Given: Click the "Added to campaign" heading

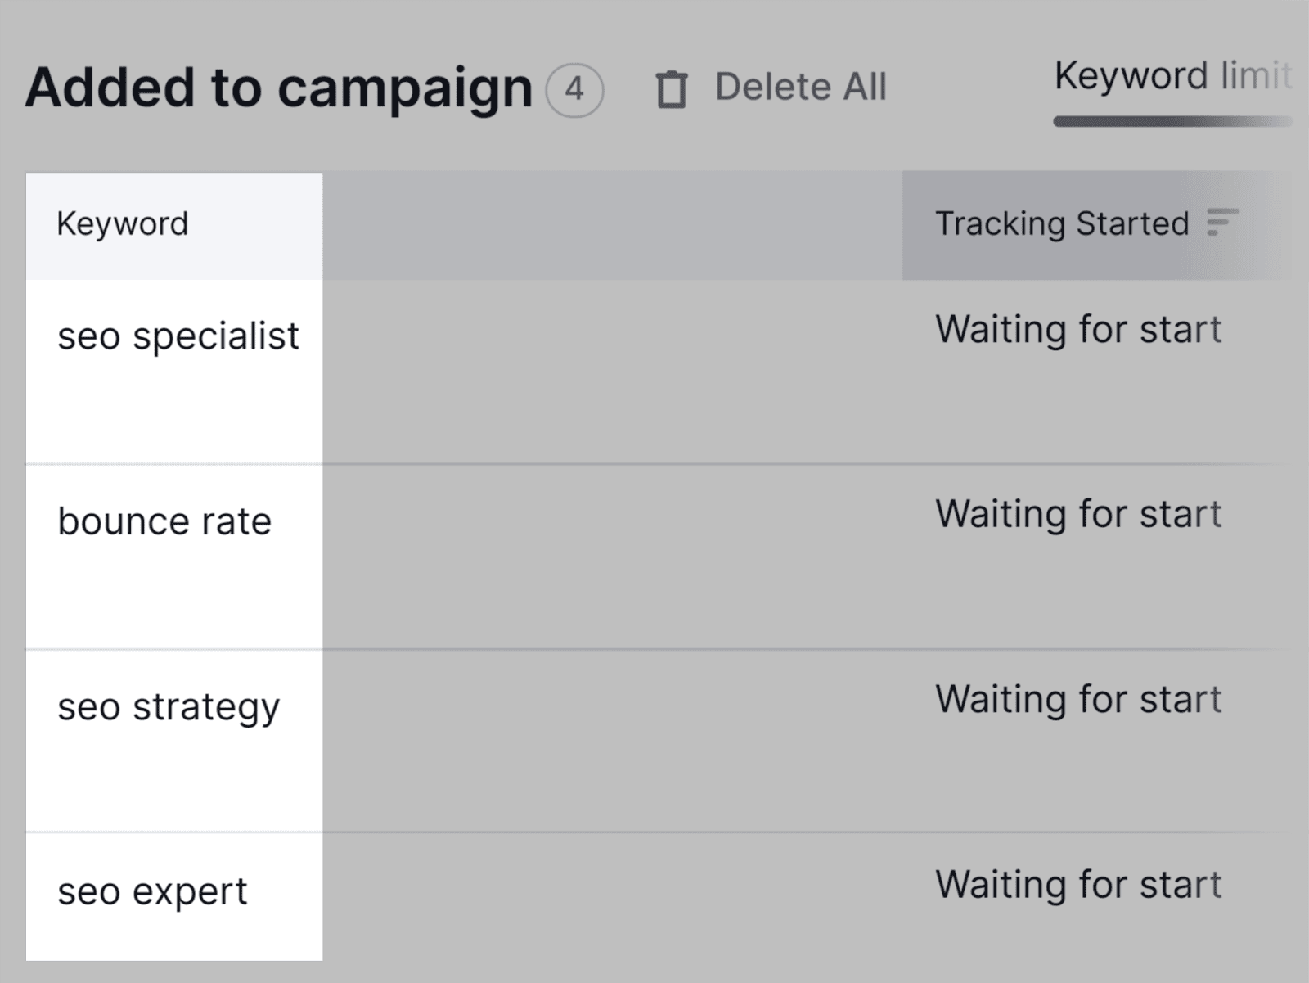Looking at the screenshot, I should coord(279,88).
